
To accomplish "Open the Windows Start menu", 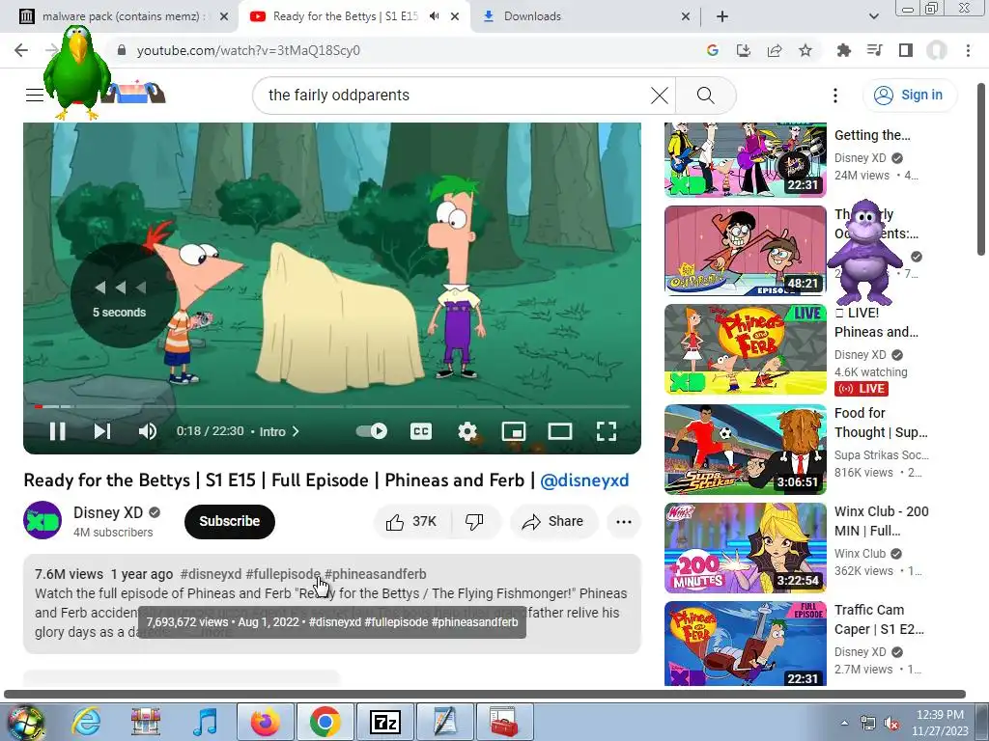I will coord(25,723).
